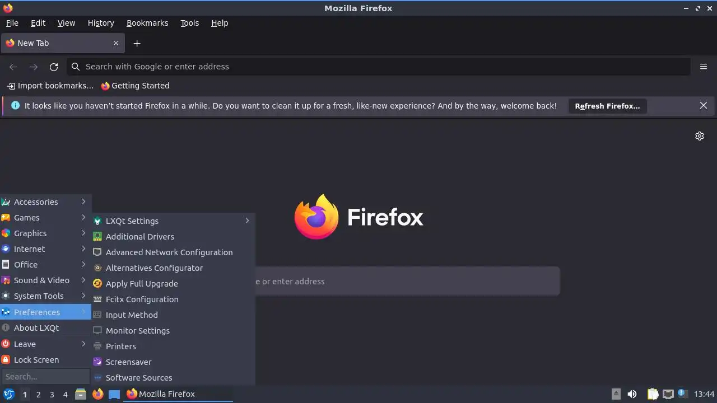Expand the Office submenu
This screenshot has height=403, width=717.
(45, 265)
